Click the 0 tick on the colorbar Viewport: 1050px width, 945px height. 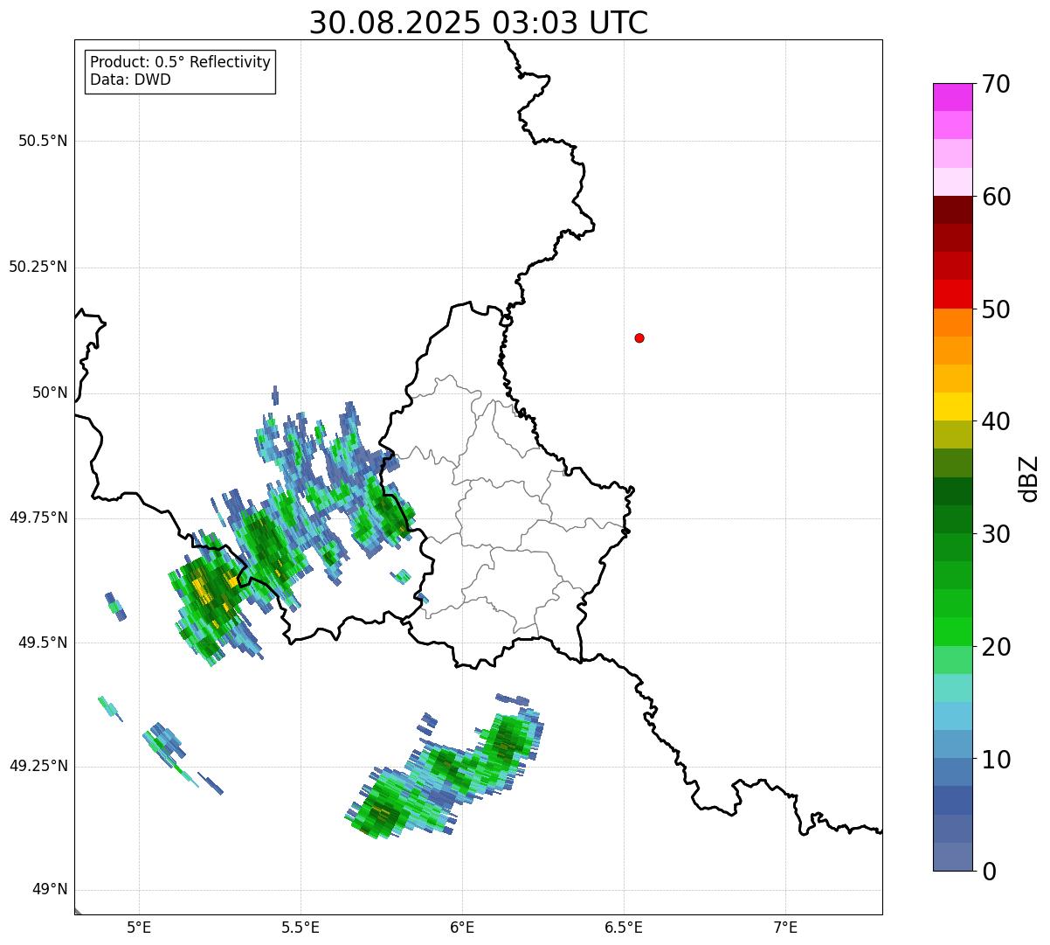(988, 872)
